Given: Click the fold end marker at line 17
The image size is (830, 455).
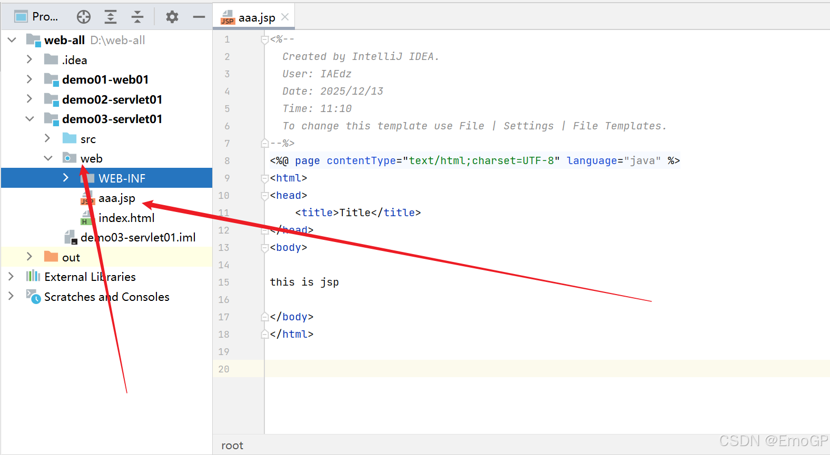Looking at the screenshot, I should (265, 317).
